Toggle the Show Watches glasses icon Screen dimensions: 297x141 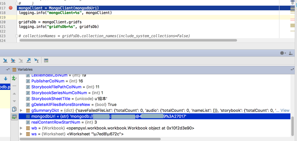tap(14, 117)
